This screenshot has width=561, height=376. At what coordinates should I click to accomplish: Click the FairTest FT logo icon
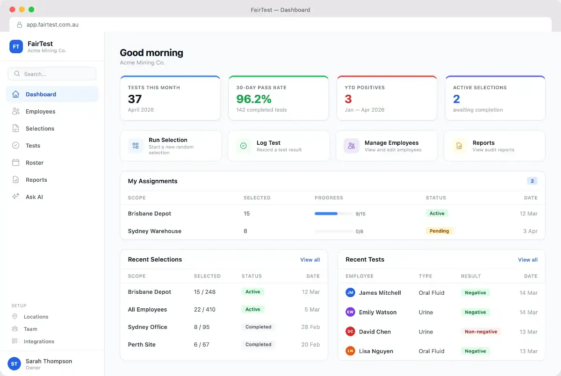(x=16, y=47)
